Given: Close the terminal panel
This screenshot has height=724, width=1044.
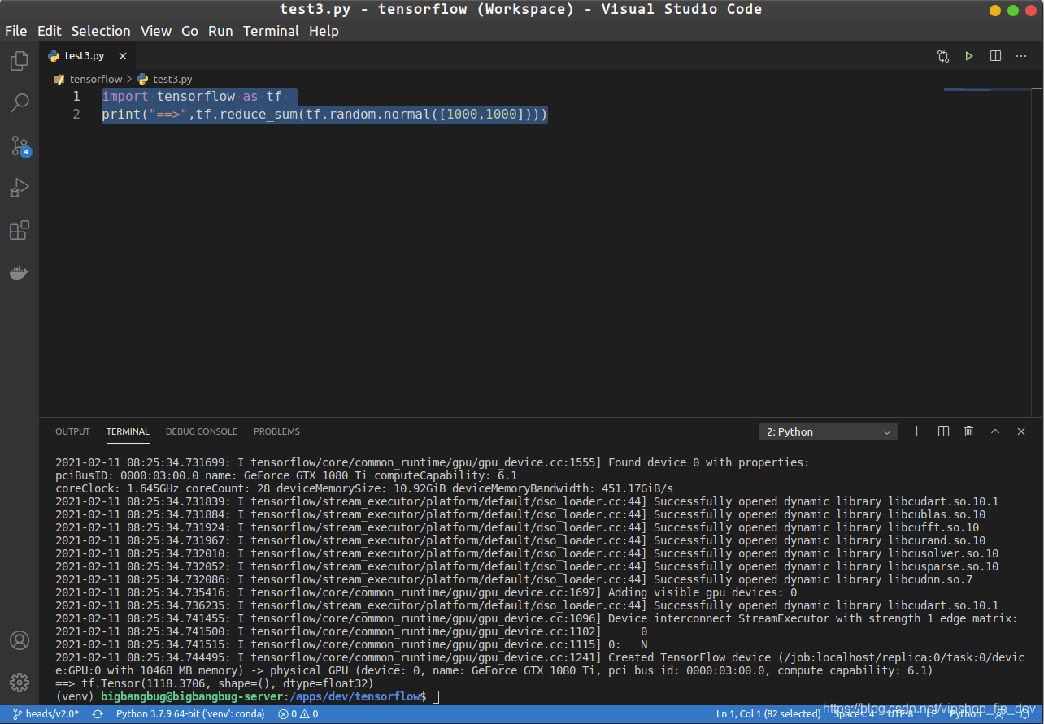Looking at the screenshot, I should click(x=1021, y=431).
